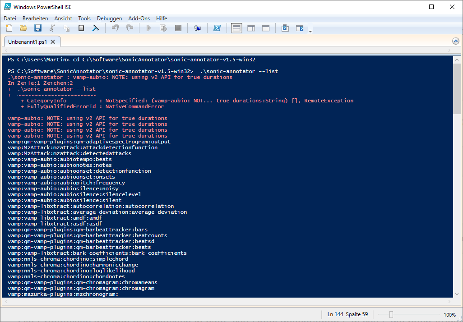Run the script with the play icon

point(148,28)
